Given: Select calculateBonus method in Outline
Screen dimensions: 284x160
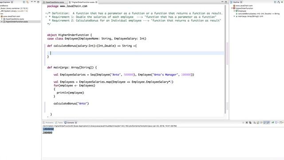Looking at the screenshot, I should (259, 14).
